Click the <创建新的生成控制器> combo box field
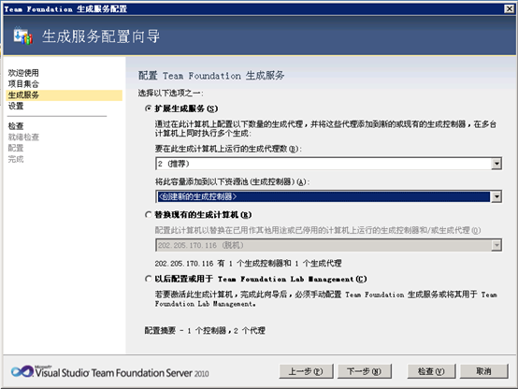Screen dimensions: 518x389 click(328, 197)
